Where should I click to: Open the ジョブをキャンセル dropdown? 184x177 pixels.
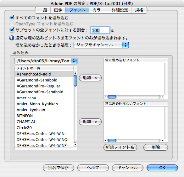[x=101, y=45]
